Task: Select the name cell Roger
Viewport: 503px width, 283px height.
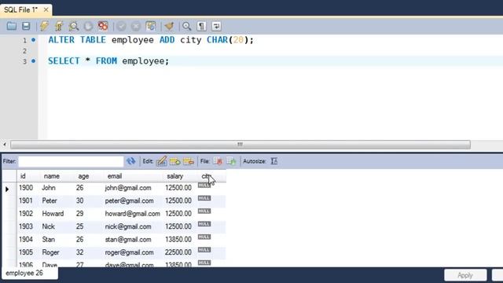Action: (x=50, y=252)
